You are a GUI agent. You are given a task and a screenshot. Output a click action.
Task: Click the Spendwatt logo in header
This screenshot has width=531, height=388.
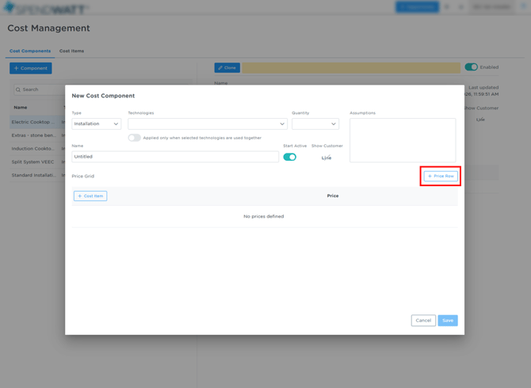tap(46, 8)
